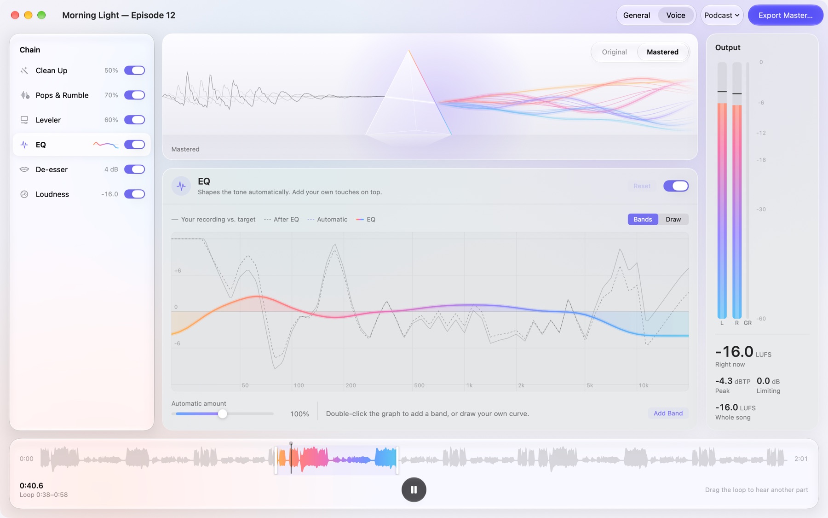Click the Loudness gauge icon
The height and width of the screenshot is (518, 828).
(x=24, y=194)
